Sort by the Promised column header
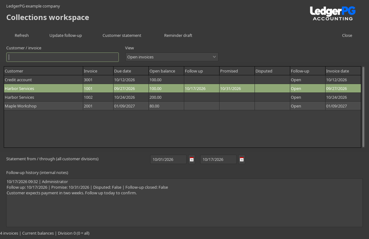369x239 pixels. pos(237,71)
